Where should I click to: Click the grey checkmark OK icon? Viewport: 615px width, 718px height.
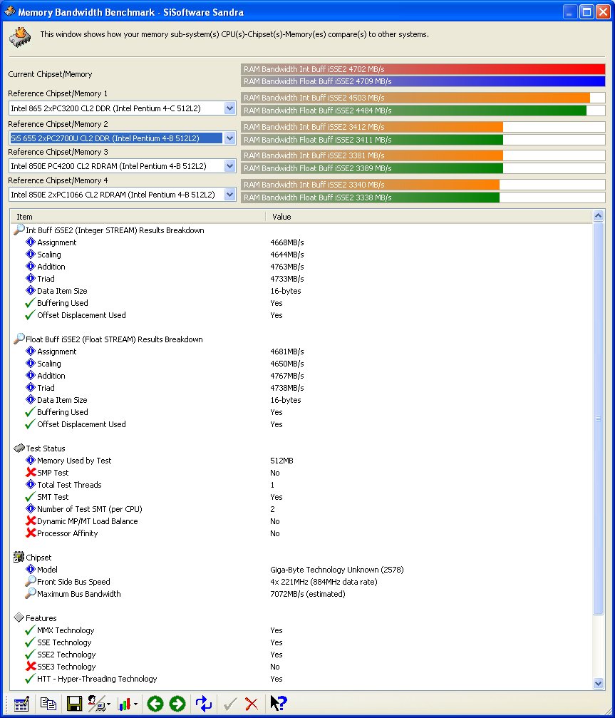pos(230,704)
